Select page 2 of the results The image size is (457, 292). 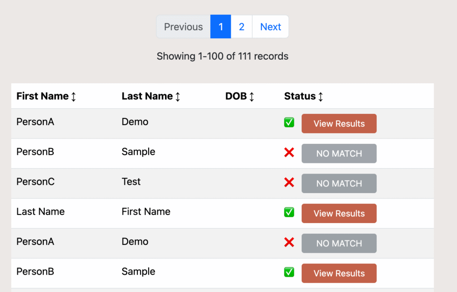[x=241, y=27]
